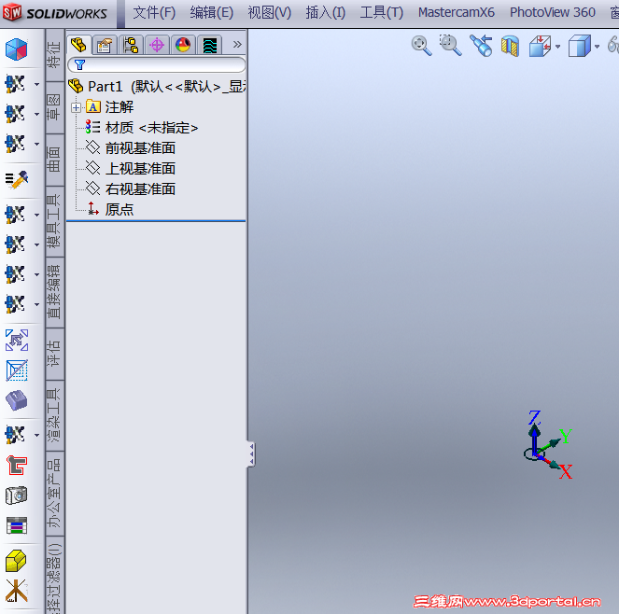
Task: Open the MastercamX6 menu
Action: 457,13
